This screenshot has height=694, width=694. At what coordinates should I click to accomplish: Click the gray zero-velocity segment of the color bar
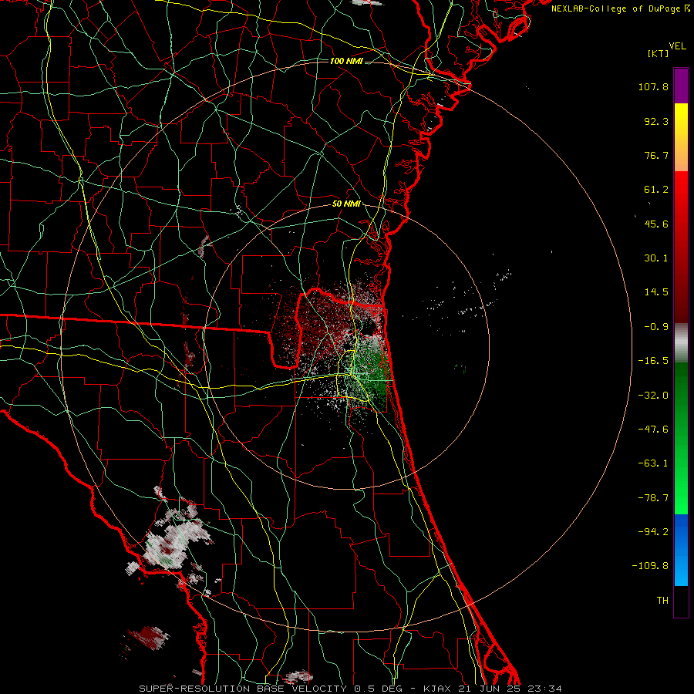point(681,342)
